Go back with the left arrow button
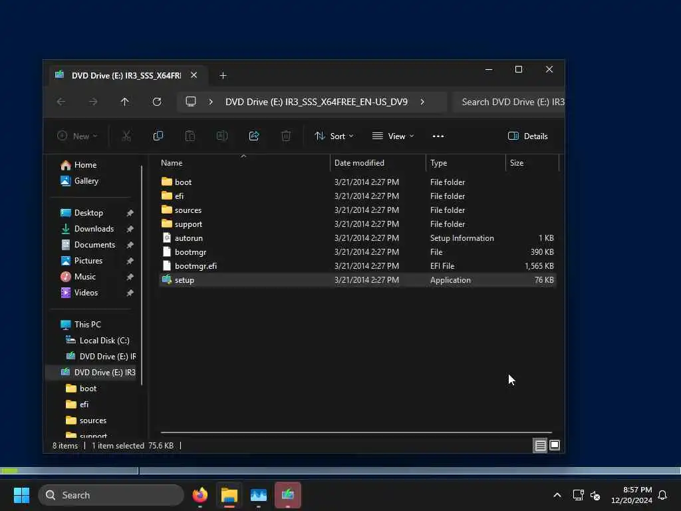Image resolution: width=681 pixels, height=511 pixels. pyautogui.click(x=61, y=102)
